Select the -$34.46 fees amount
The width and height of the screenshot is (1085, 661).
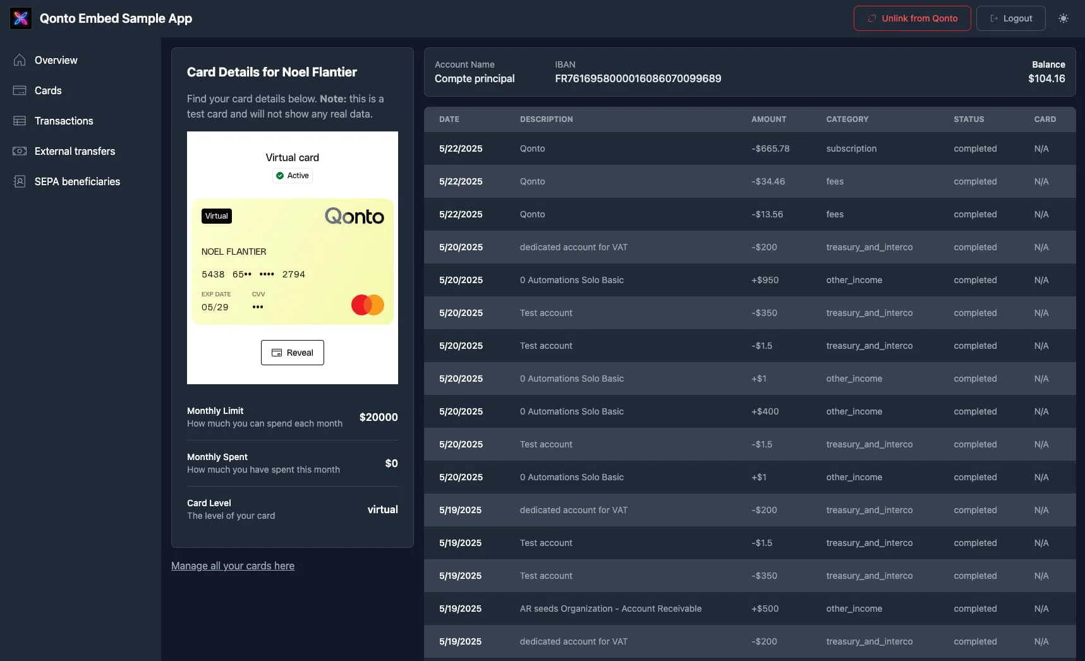pyautogui.click(x=768, y=181)
